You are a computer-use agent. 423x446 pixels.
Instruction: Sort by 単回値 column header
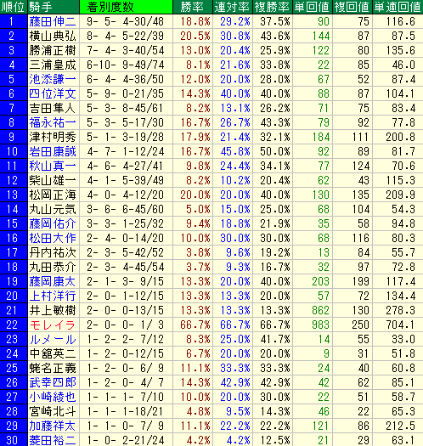click(x=312, y=7)
